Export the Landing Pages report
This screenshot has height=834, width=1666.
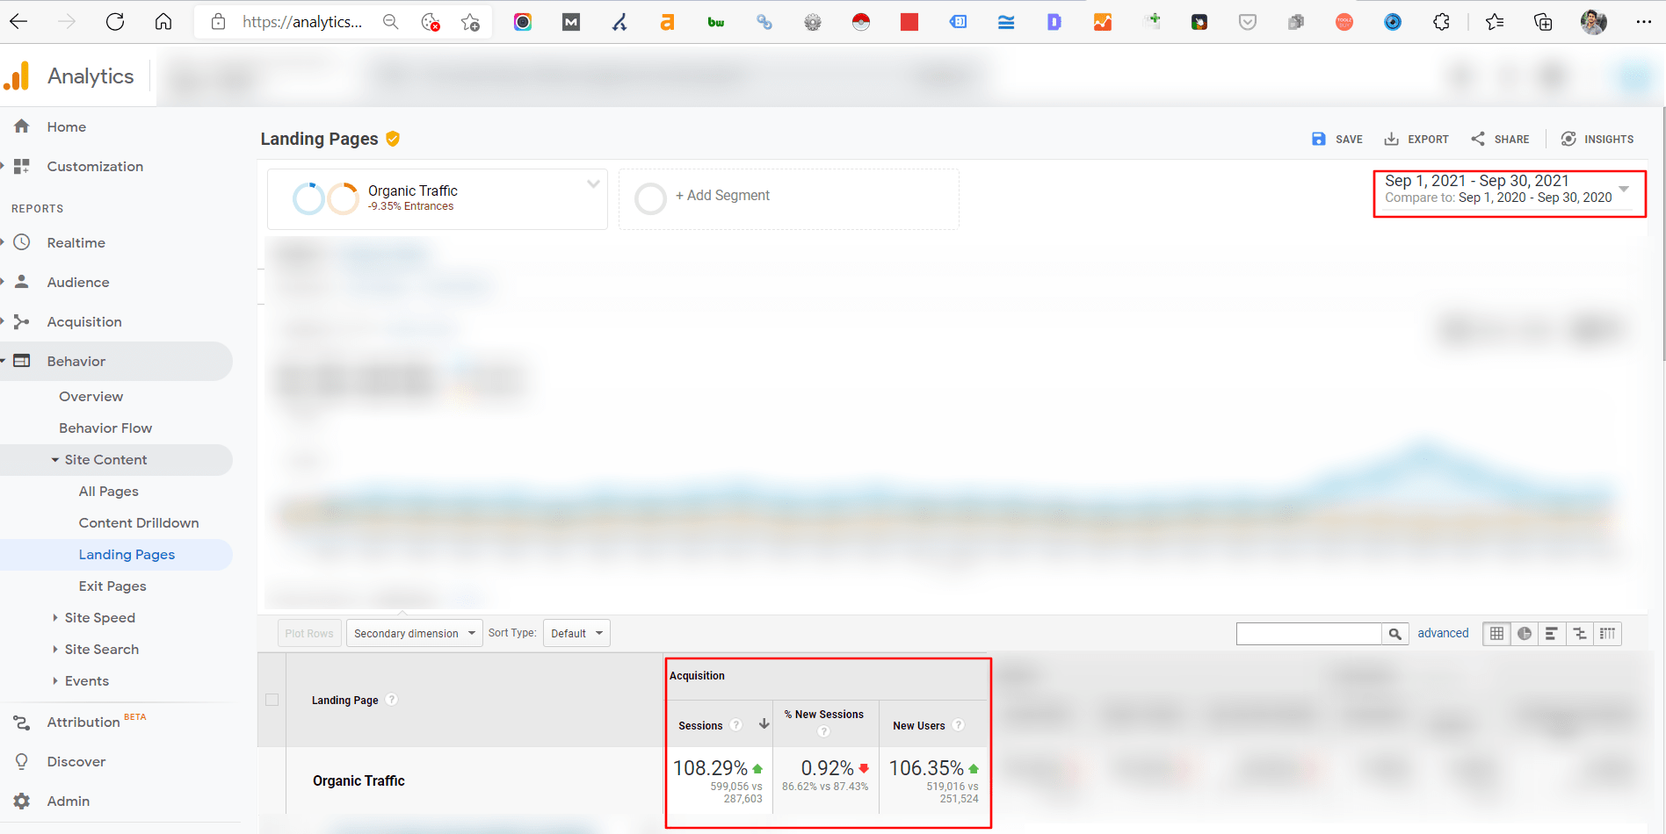point(1416,139)
